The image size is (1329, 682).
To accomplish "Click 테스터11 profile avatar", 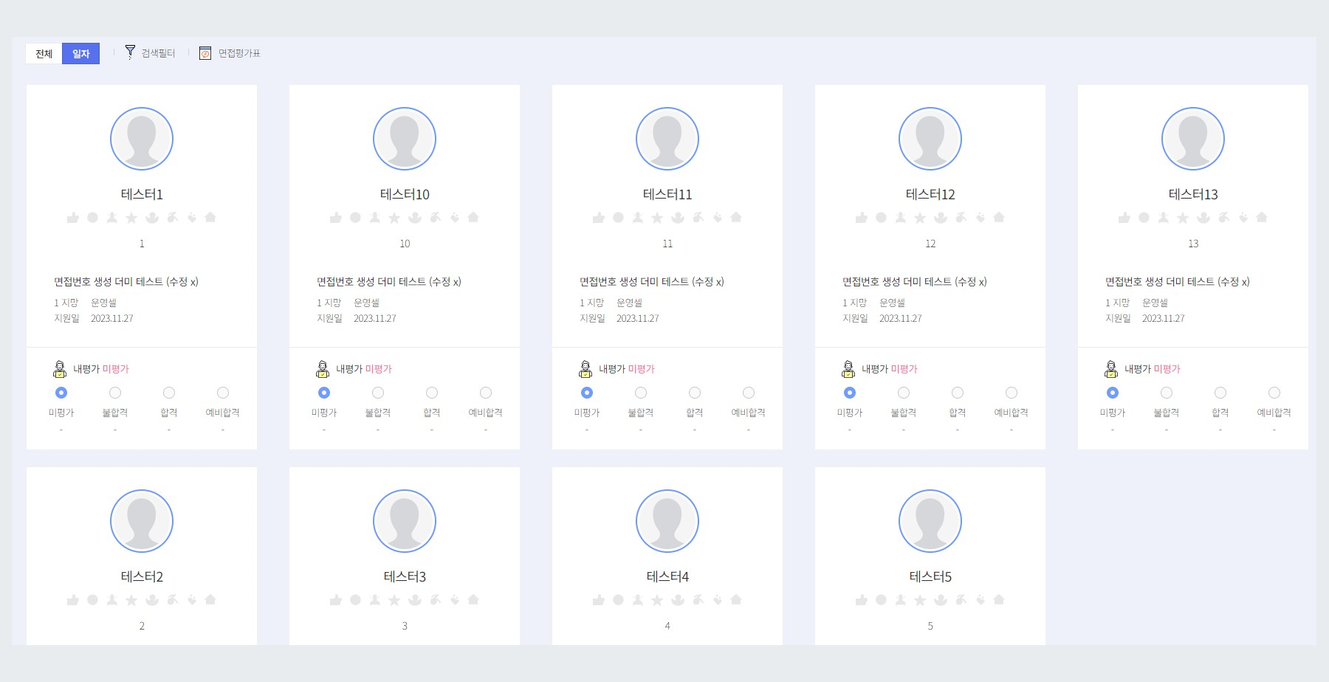I will tap(667, 139).
